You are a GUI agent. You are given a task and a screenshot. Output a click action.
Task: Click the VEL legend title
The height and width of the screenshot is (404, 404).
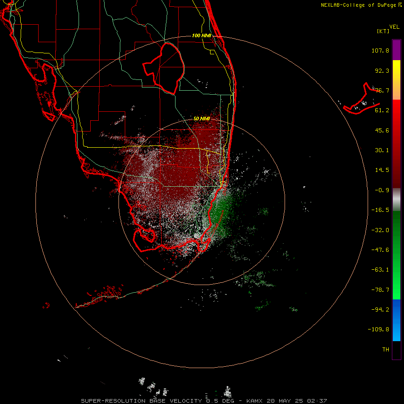coord(394,27)
